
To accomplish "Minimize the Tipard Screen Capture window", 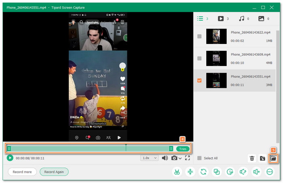I will point(254,8).
